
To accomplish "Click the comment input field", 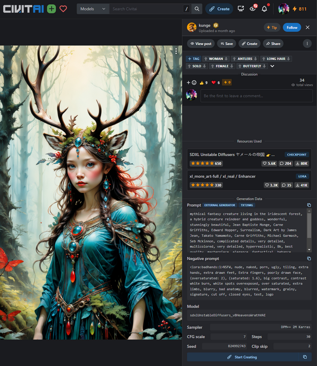I will [x=256, y=96].
